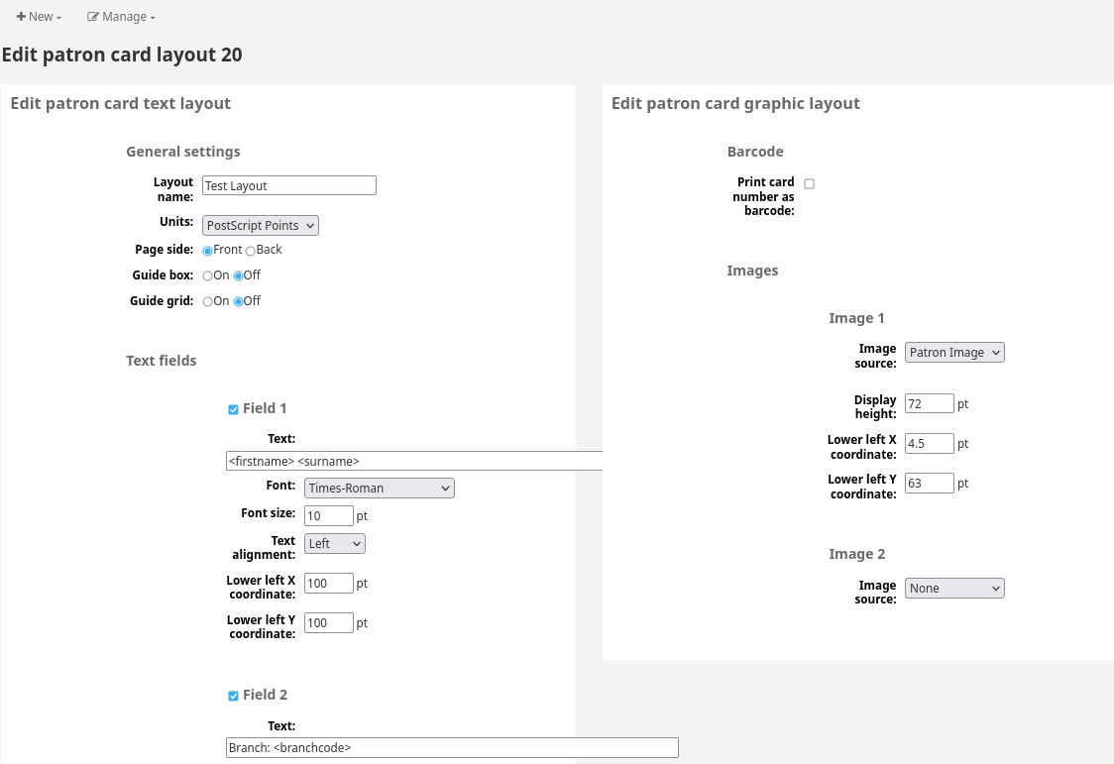This screenshot has height=764, width=1114.
Task: Click the Field 2 Text input box
Action: point(452,747)
